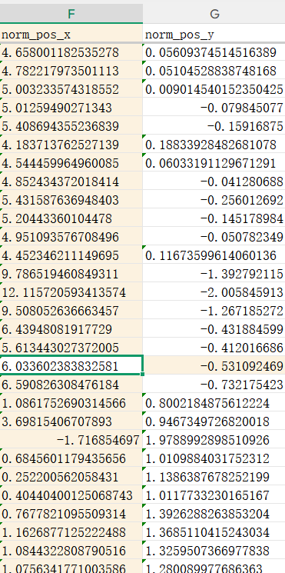Select cell containing -0.412016686
285x573 pixels.
tap(214, 347)
